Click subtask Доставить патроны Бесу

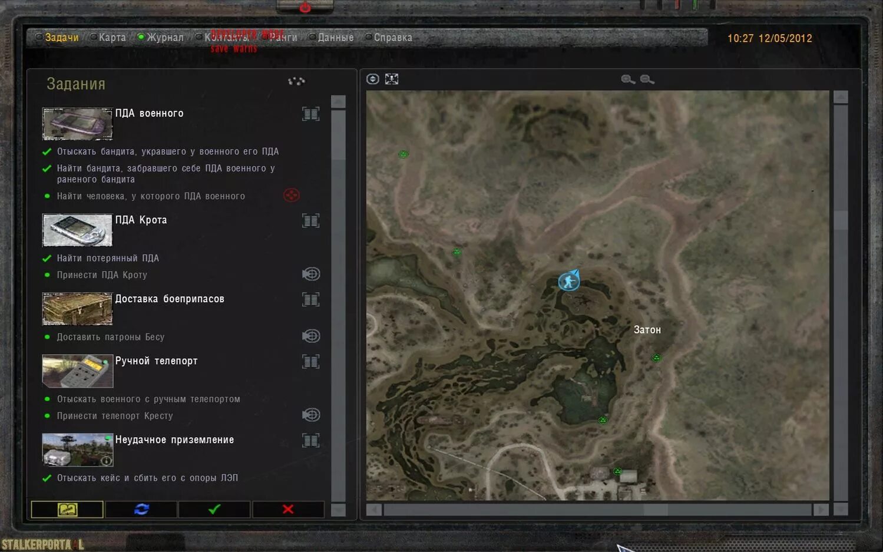(111, 337)
